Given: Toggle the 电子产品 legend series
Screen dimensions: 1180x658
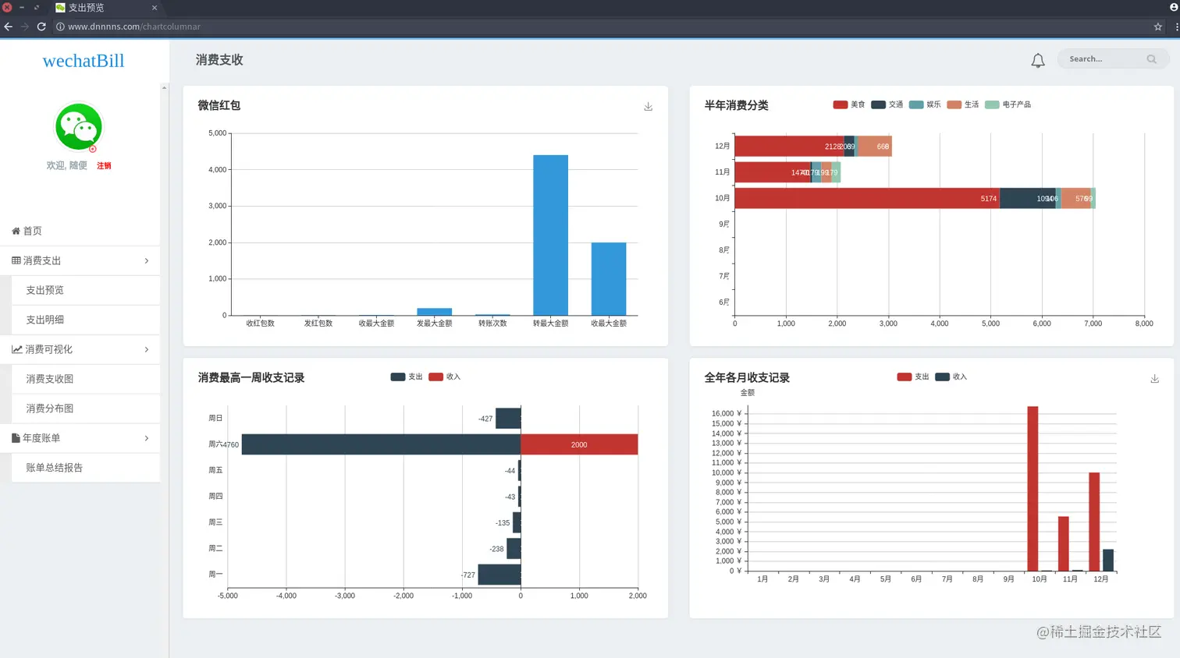Looking at the screenshot, I should pyautogui.click(x=1008, y=104).
